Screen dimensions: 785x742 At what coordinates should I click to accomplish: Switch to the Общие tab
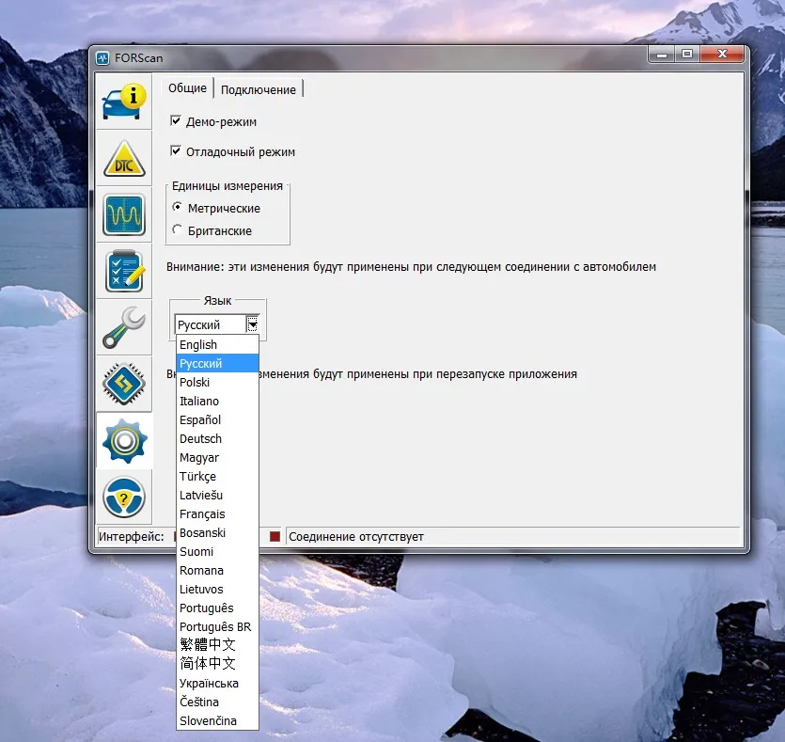187,88
